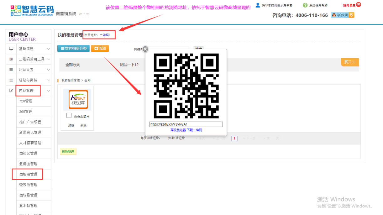Click the QR code URL text field
This screenshot has width=383, height=215.
click(x=186, y=124)
